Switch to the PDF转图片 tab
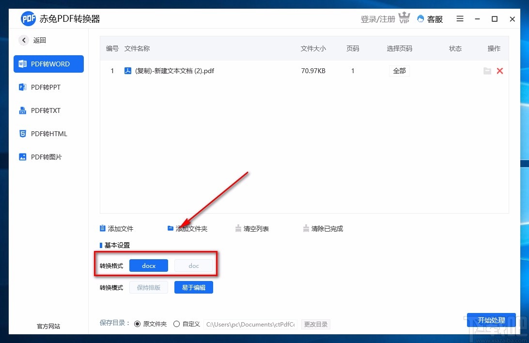This screenshot has width=529, height=343. coord(48,157)
